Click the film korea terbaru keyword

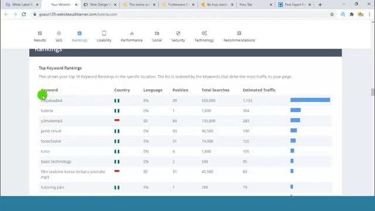(x=73, y=175)
